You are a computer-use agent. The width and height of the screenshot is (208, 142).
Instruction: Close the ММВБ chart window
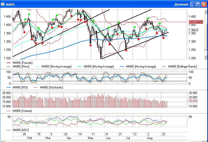pyautogui.click(x=204, y=4)
